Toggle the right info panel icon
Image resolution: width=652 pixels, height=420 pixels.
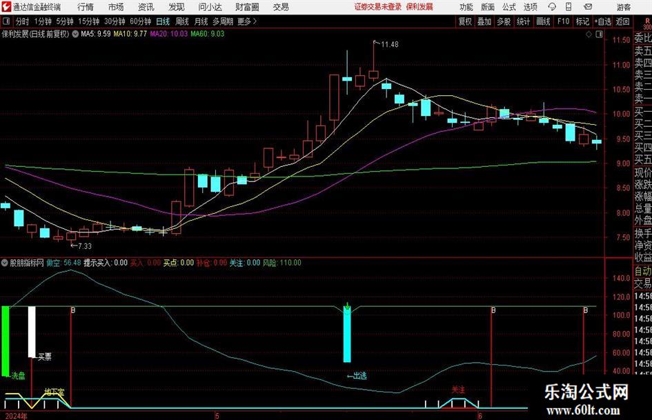[x=599, y=34]
